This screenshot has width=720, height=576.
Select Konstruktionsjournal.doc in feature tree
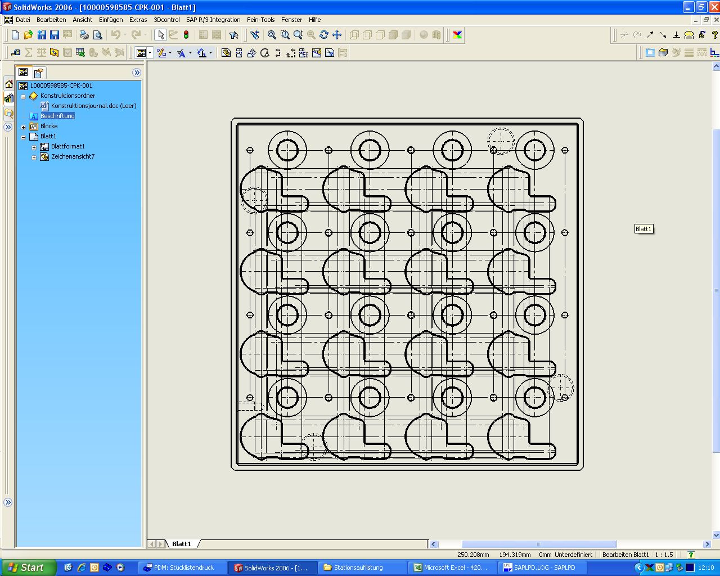[93, 106]
